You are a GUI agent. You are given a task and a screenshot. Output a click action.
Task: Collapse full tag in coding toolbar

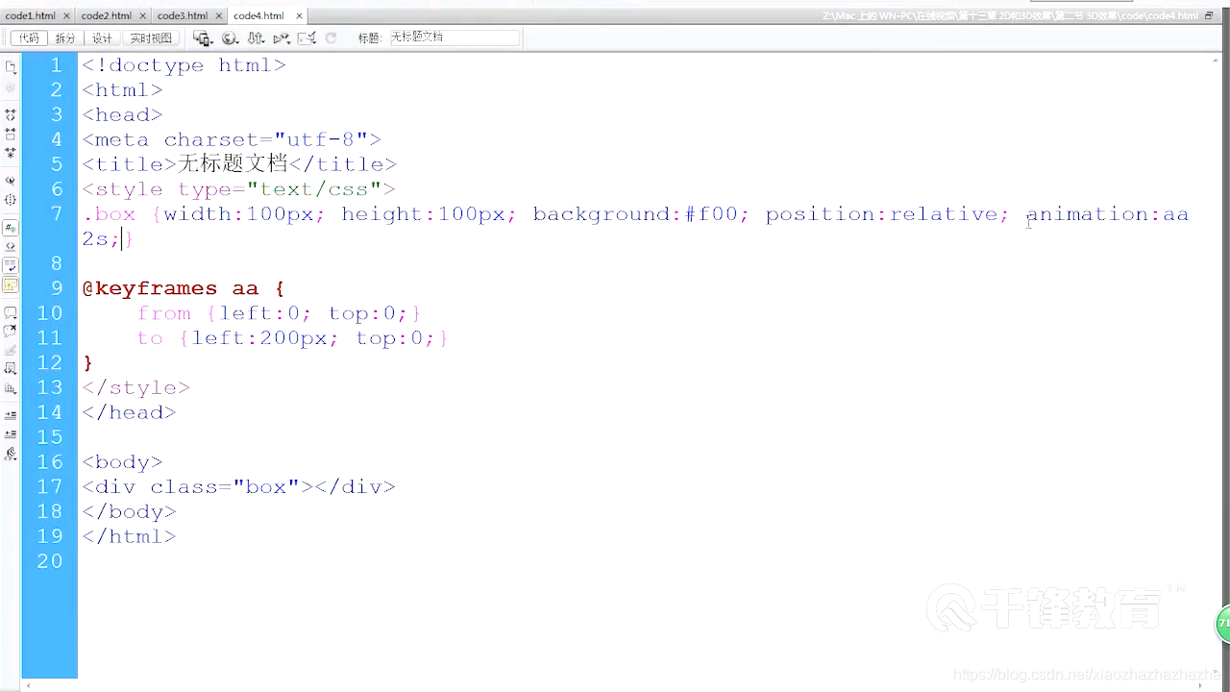(11, 114)
